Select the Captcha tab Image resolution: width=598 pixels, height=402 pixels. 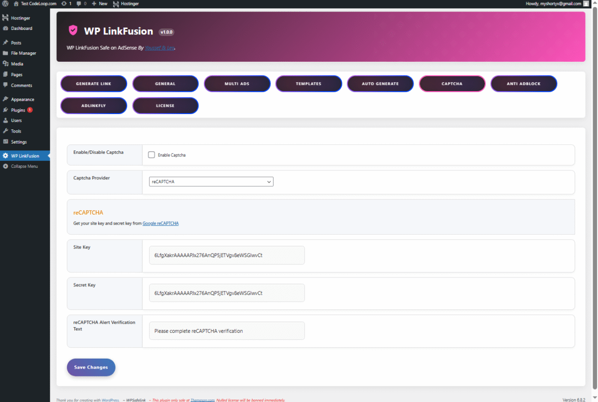[x=452, y=84]
